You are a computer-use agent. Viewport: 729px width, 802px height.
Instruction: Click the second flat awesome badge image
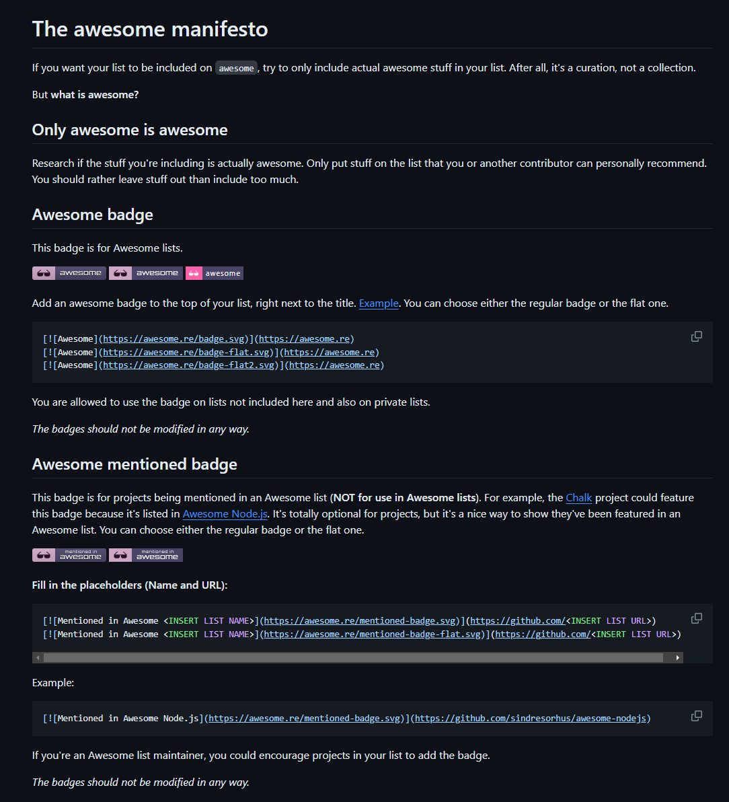pyautogui.click(x=146, y=273)
